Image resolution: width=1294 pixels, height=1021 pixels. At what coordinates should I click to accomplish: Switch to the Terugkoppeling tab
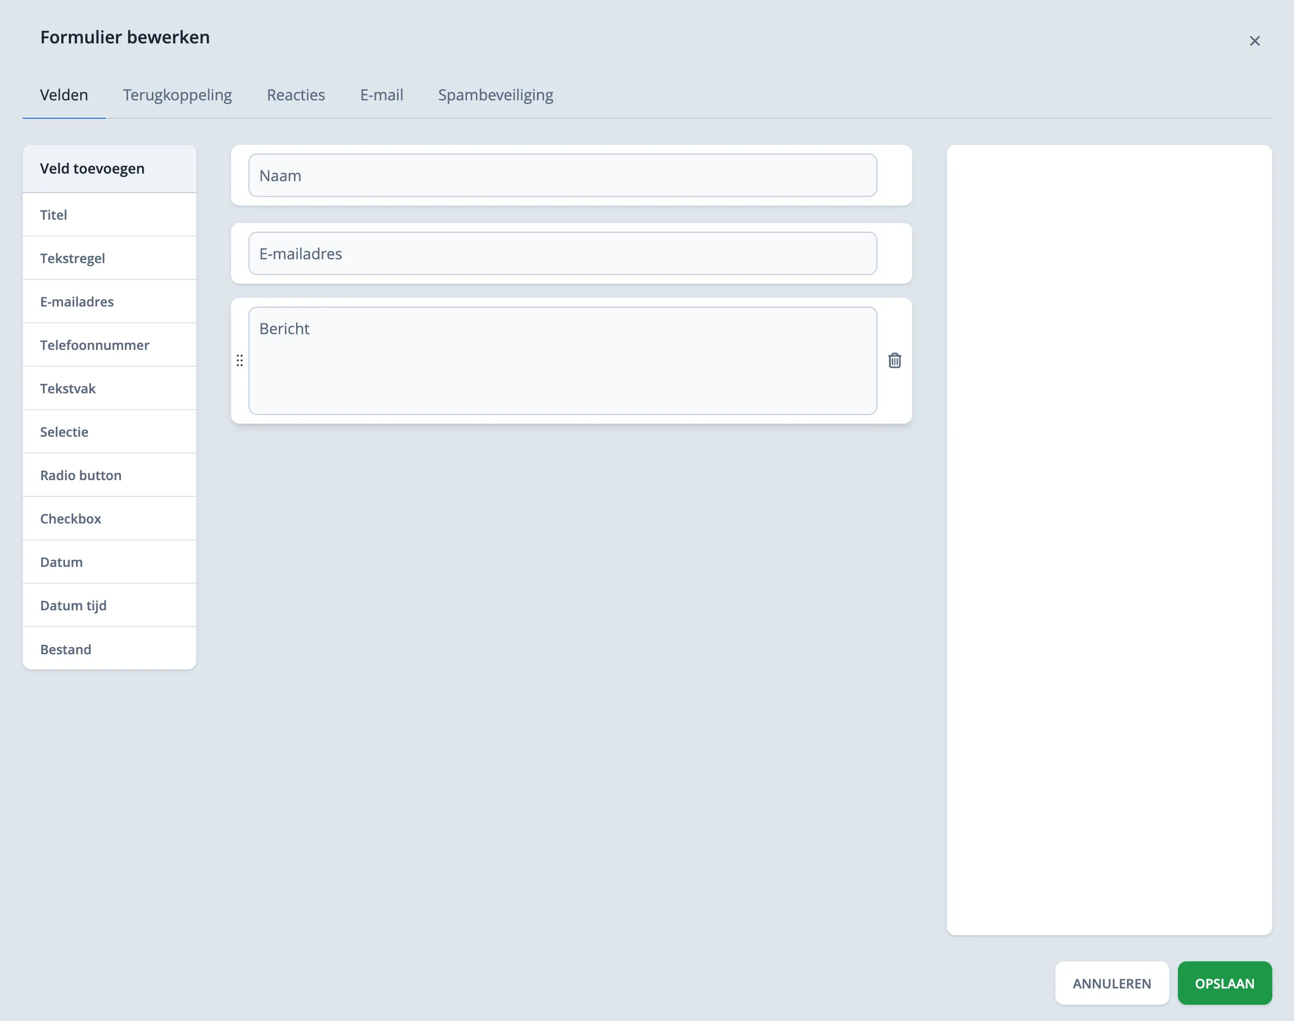[177, 95]
